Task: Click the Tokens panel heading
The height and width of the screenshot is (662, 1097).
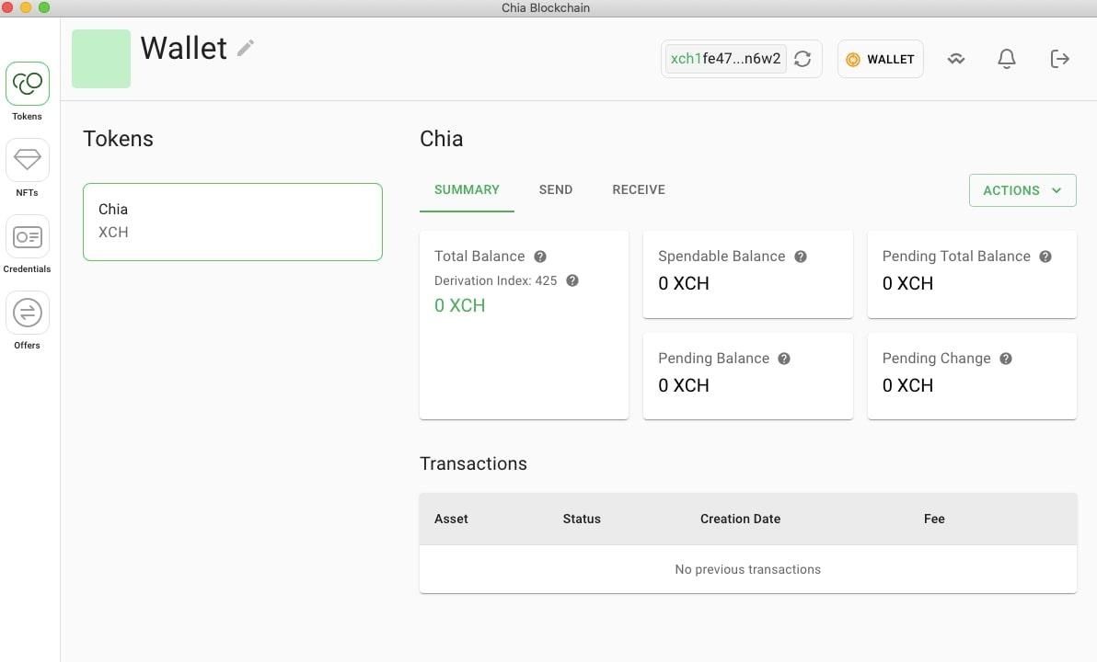Action: point(118,139)
